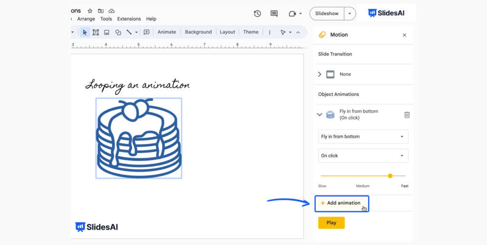The image size is (487, 245).
Task: Click the insert image icon
Action: coord(107,32)
